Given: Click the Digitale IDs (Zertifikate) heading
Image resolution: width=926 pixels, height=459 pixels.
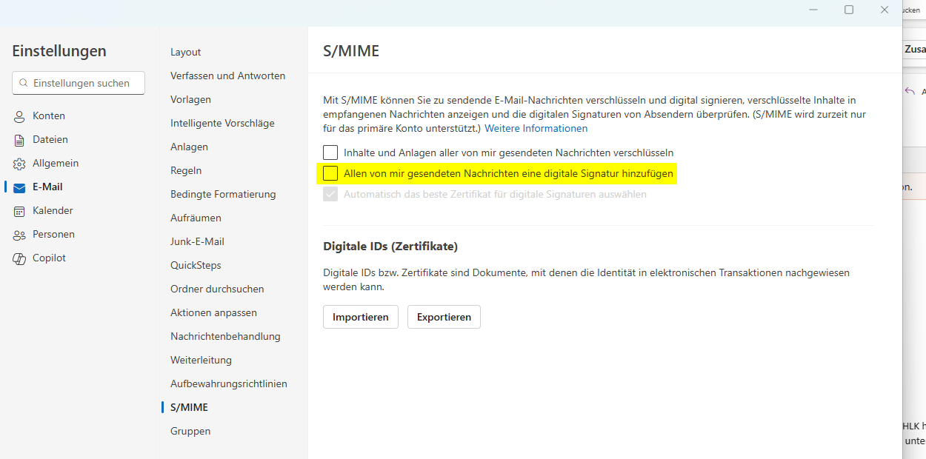Looking at the screenshot, I should pos(390,247).
